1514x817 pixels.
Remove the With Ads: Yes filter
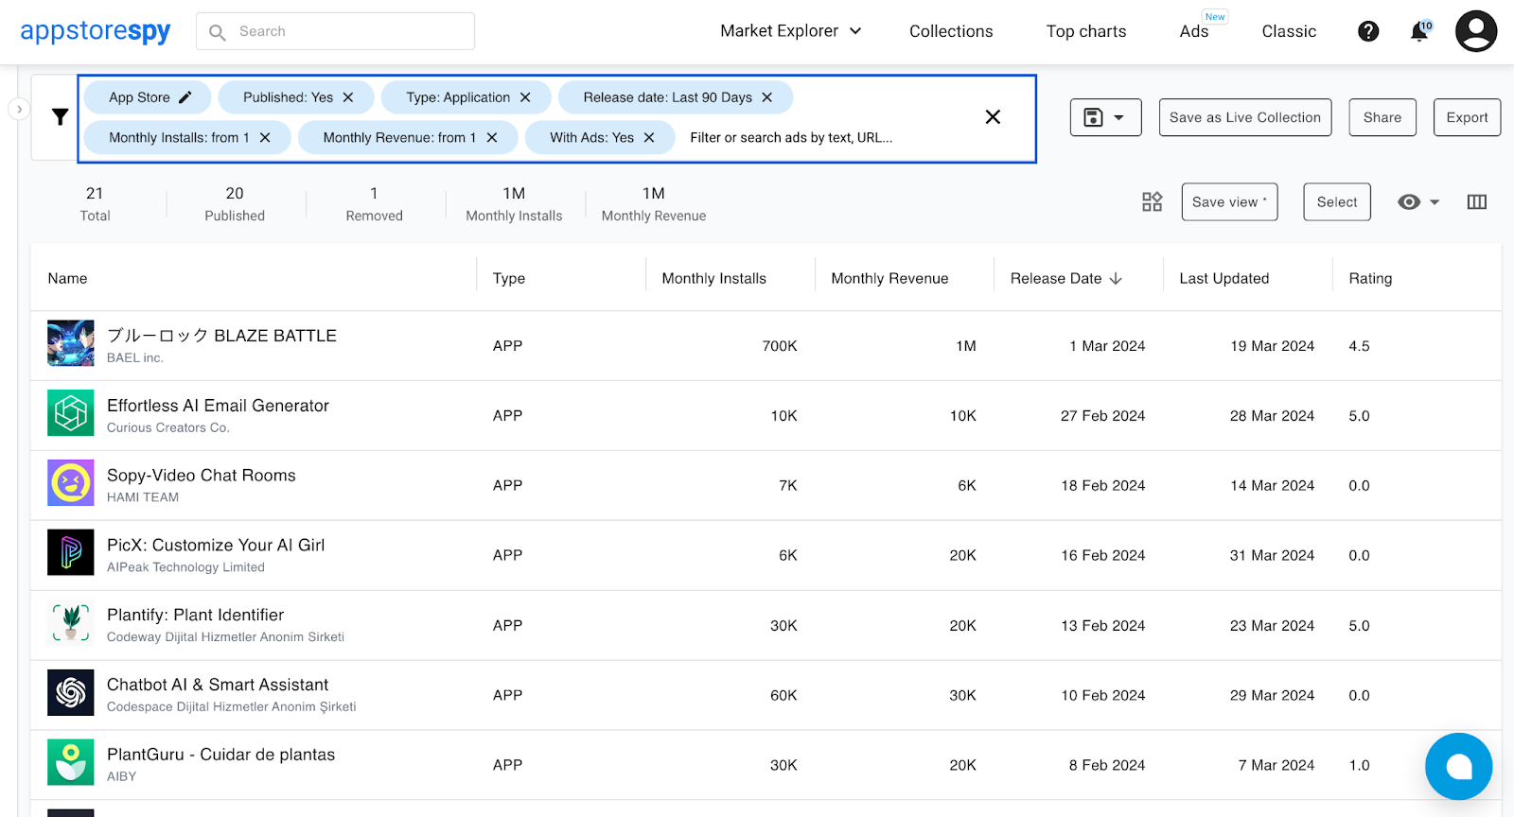pyautogui.click(x=649, y=137)
